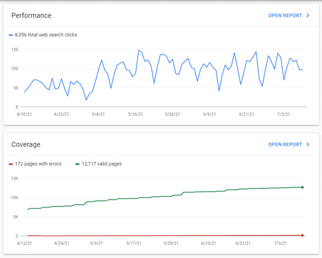This screenshot has width=322, height=258.
Task: Click the Coverage card heading
Action: point(26,145)
